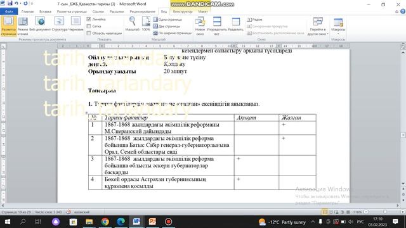Open the Макет table tab
406x228 pixels.
click(x=203, y=11)
